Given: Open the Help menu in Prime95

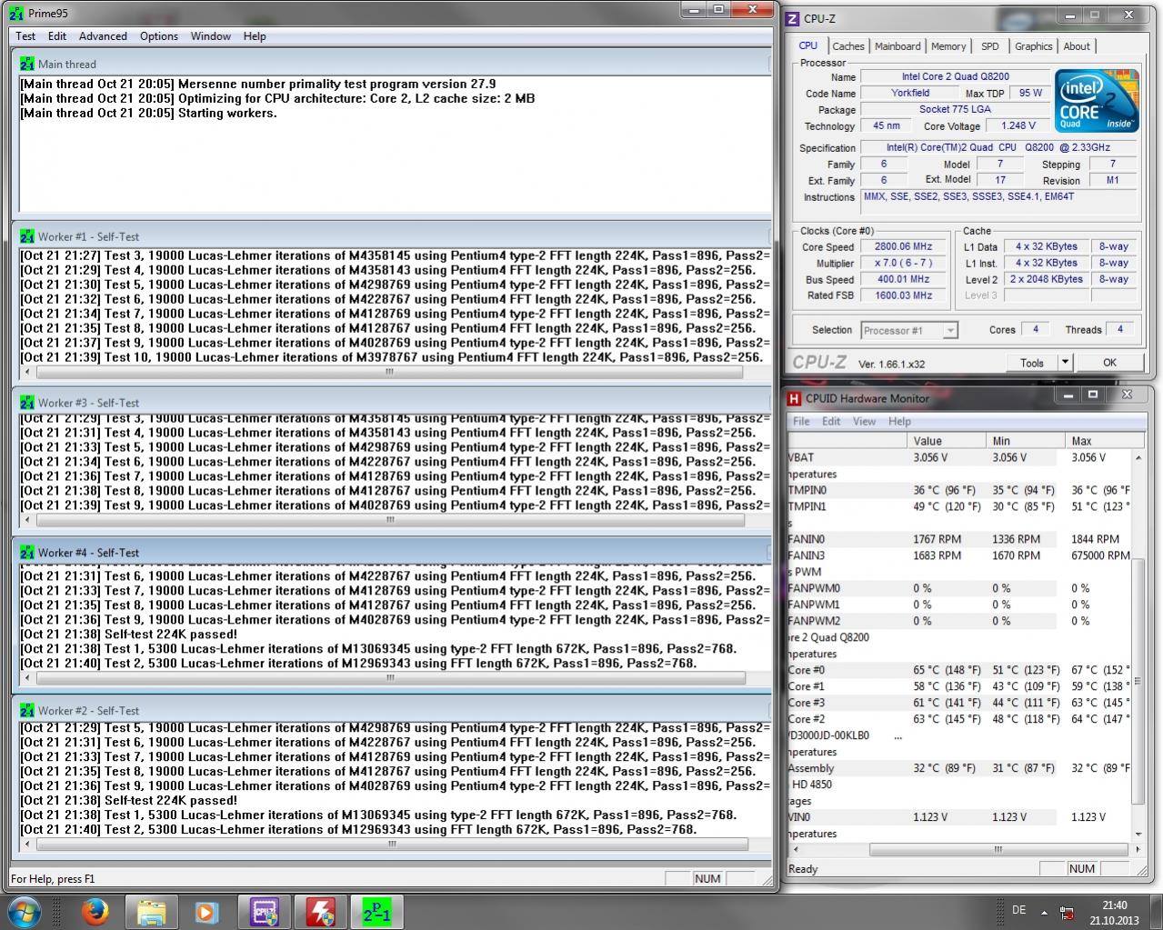Looking at the screenshot, I should click(x=255, y=36).
